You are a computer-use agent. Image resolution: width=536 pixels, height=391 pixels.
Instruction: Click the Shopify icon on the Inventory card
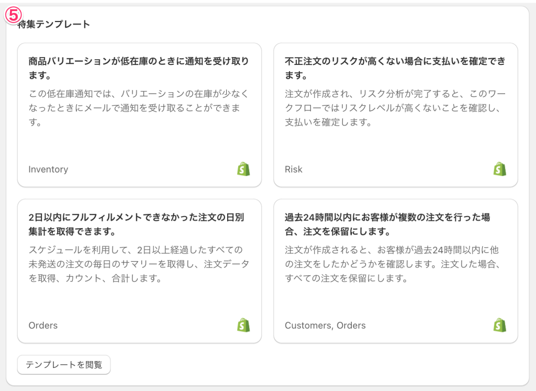243,169
